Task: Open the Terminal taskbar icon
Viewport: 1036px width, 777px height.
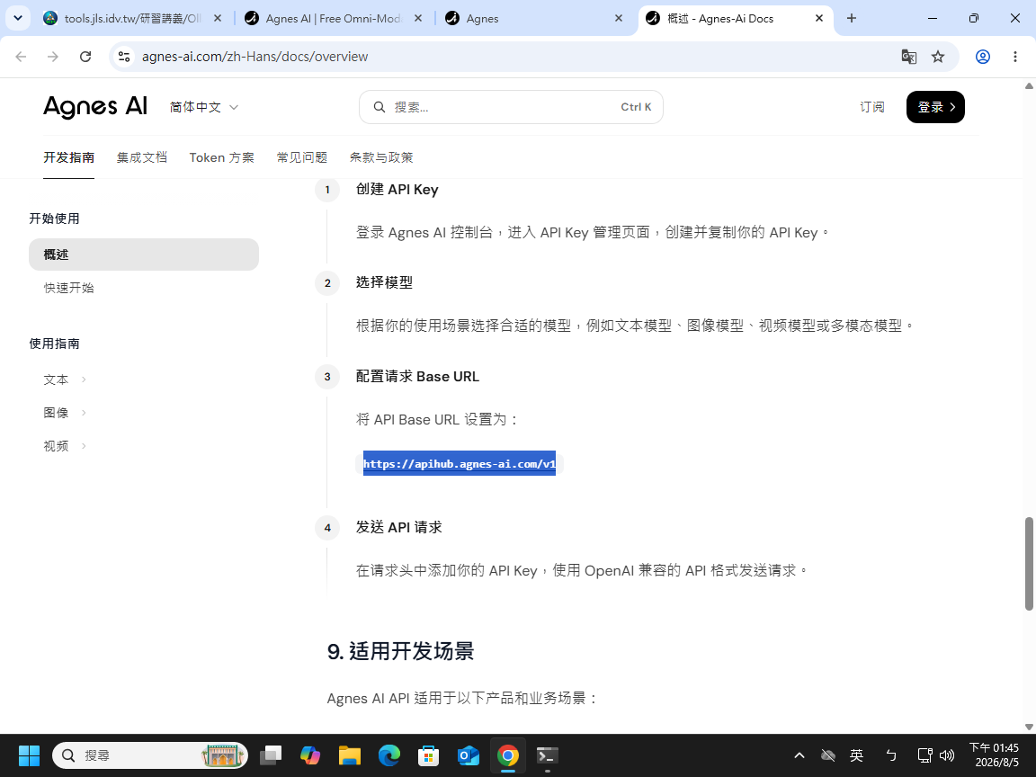Action: pyautogui.click(x=547, y=755)
